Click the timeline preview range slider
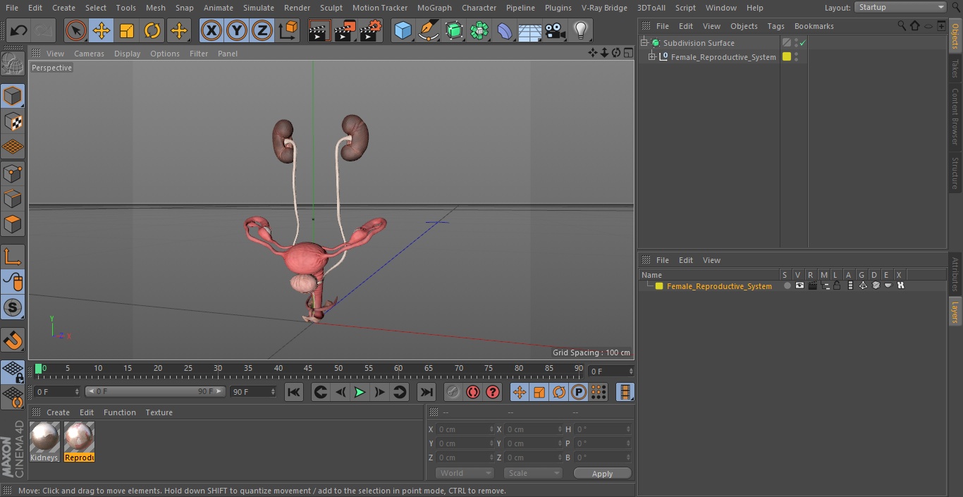Screen dimensions: 963x497 (x=155, y=391)
